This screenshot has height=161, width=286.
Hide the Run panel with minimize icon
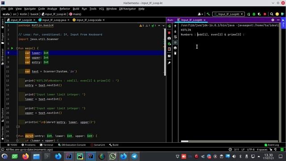click(278, 20)
